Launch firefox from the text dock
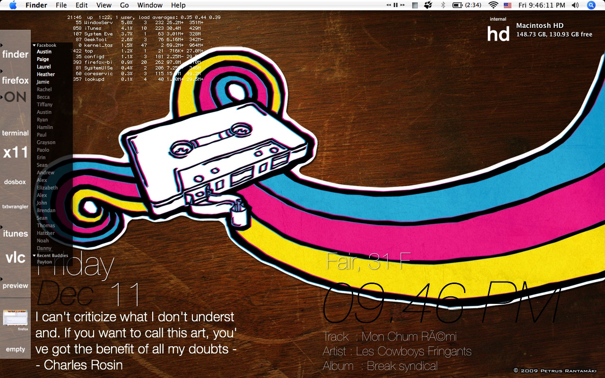605x378 pixels. [15, 80]
